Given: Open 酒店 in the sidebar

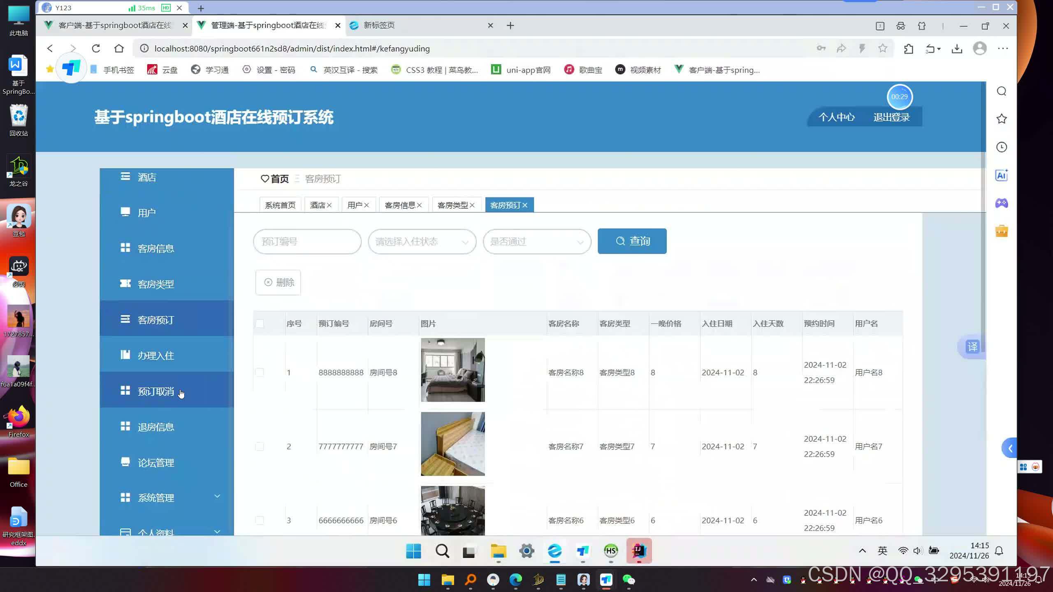Looking at the screenshot, I should [167, 177].
